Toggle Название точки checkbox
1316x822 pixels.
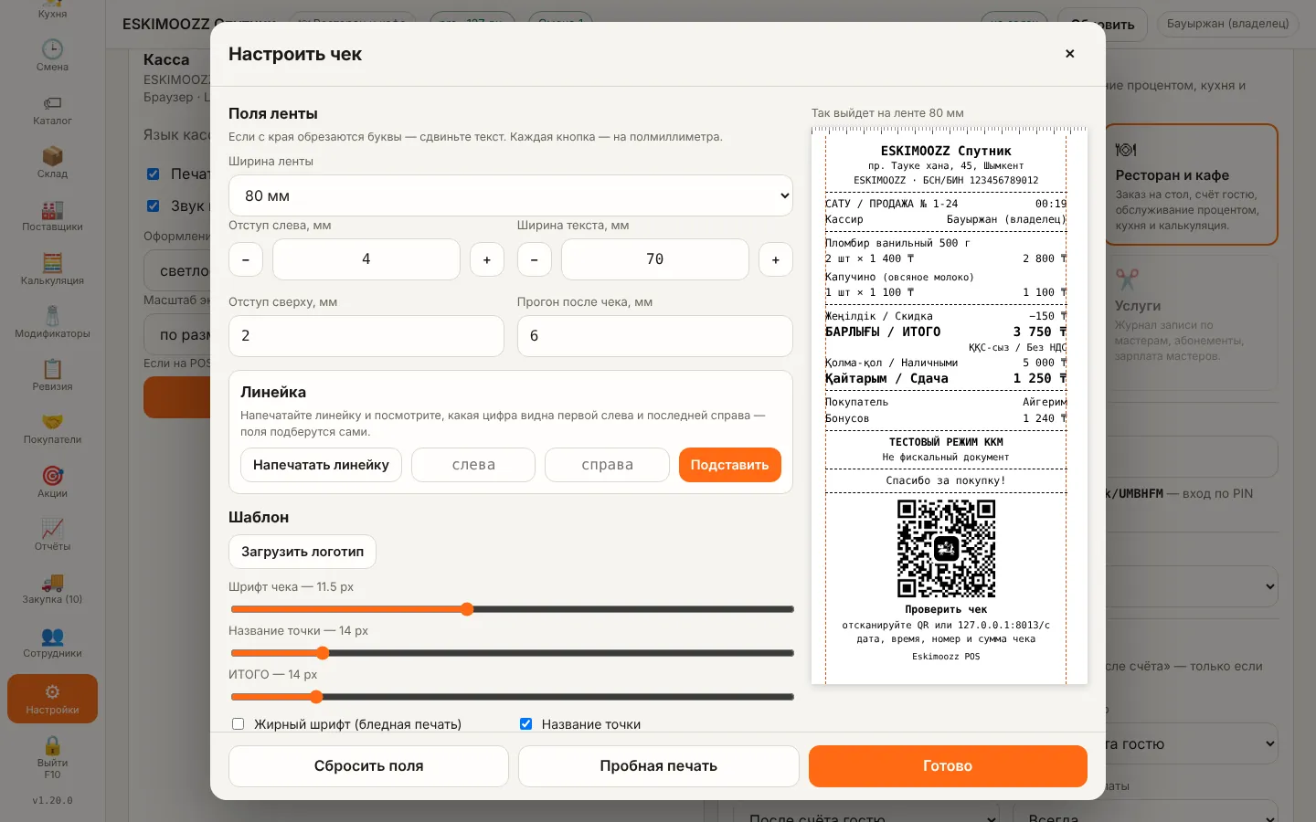click(x=525, y=723)
